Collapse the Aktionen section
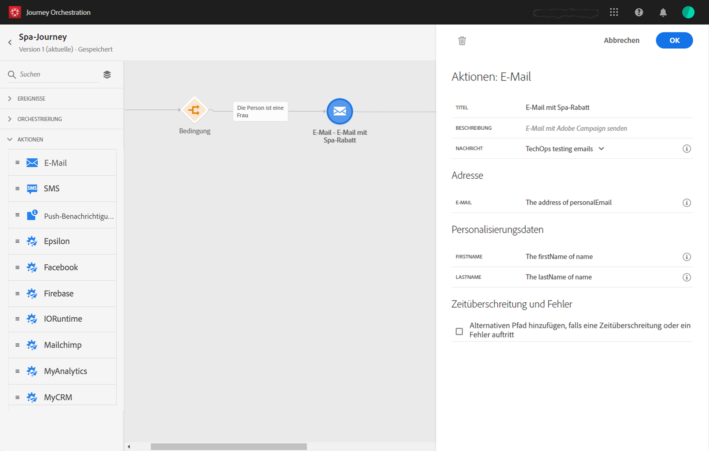709x451 pixels. 30,139
